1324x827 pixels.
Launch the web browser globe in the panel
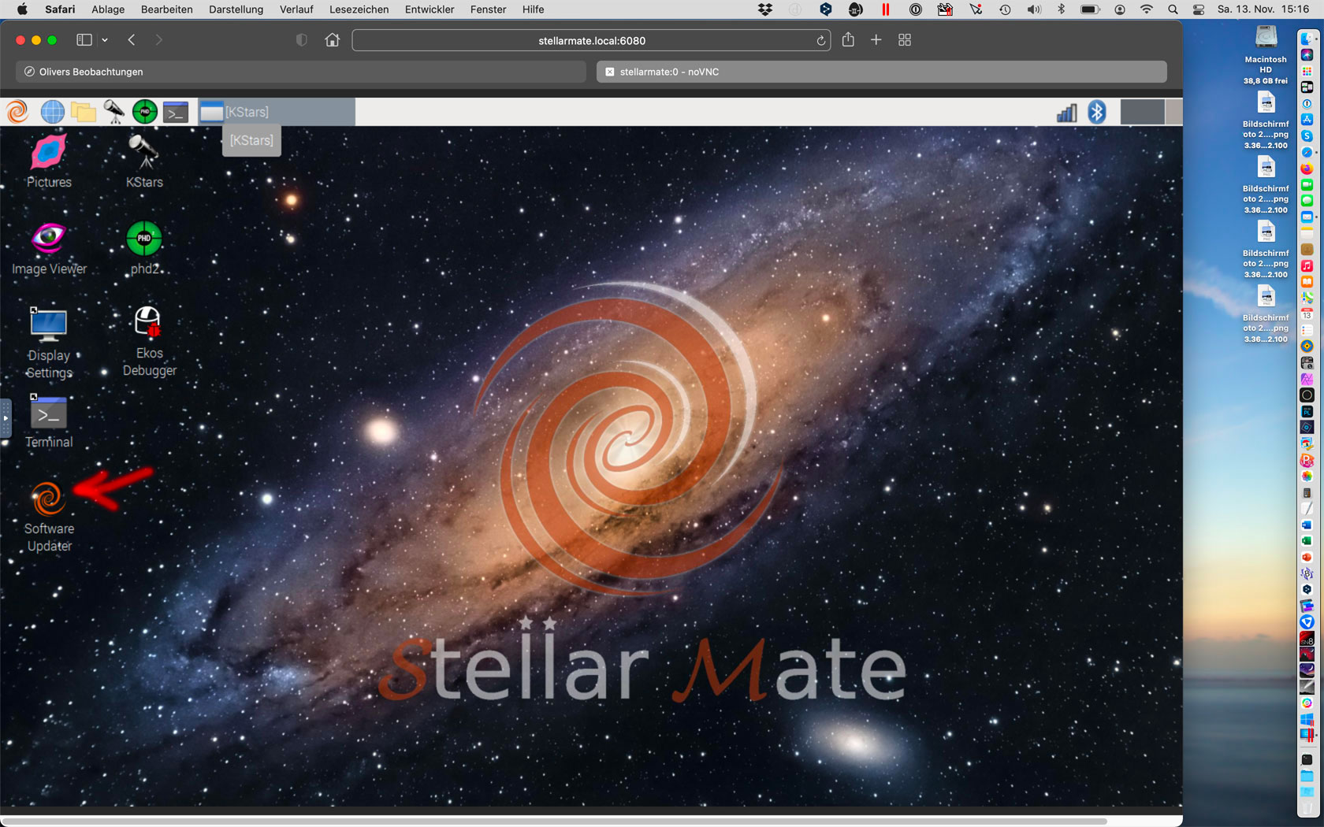[x=53, y=112]
